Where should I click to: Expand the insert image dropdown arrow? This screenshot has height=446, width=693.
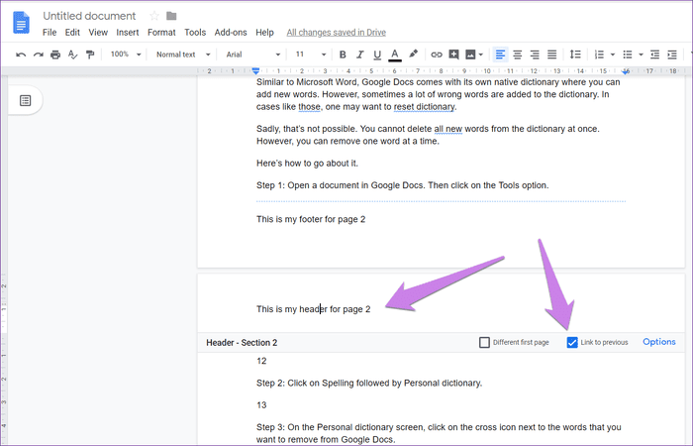(481, 55)
